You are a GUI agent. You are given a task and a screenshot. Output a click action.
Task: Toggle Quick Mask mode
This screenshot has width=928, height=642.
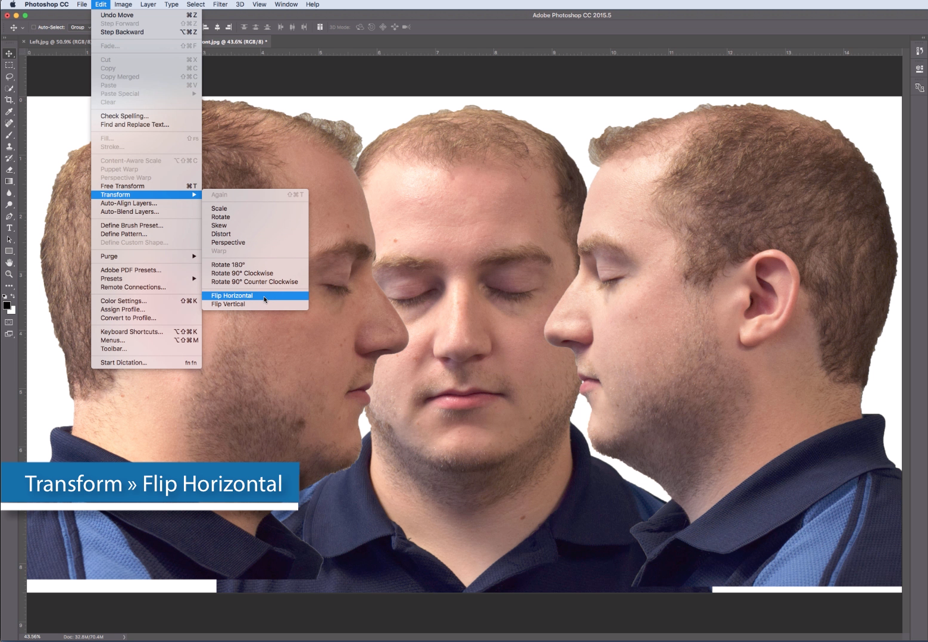[x=9, y=322]
